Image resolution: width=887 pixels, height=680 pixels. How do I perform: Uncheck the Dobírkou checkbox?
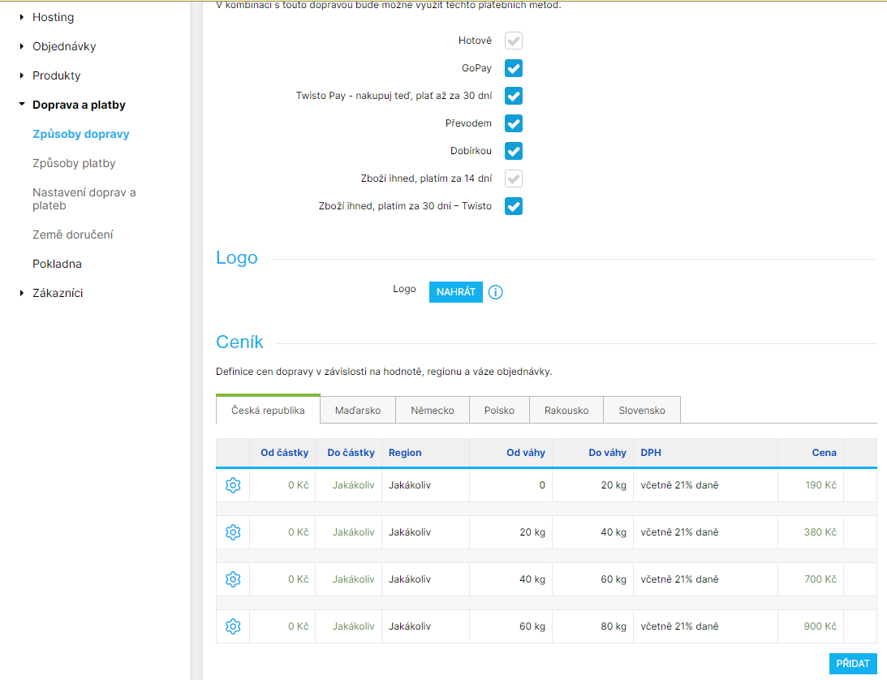pos(514,151)
